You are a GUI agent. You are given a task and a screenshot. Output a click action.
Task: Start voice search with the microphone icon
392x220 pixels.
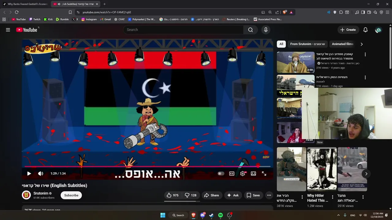pos(266,30)
